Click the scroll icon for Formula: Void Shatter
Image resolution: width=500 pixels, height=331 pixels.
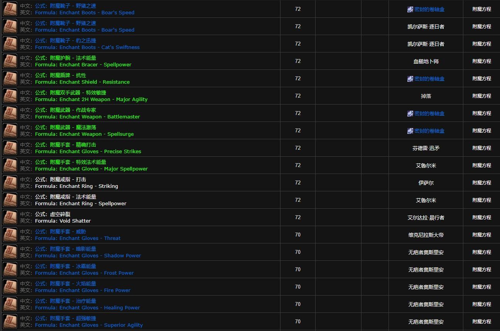pyautogui.click(x=10, y=218)
